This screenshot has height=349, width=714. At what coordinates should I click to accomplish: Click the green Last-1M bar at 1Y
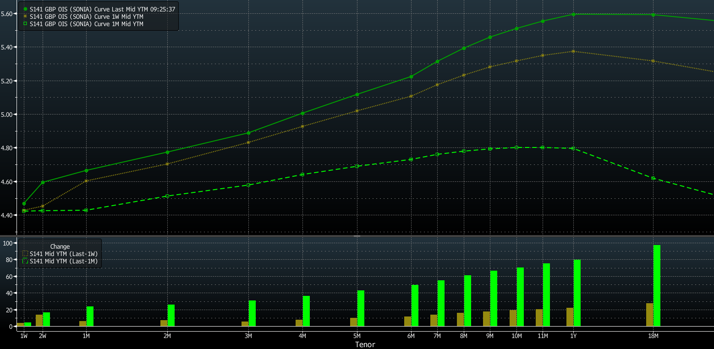click(577, 293)
